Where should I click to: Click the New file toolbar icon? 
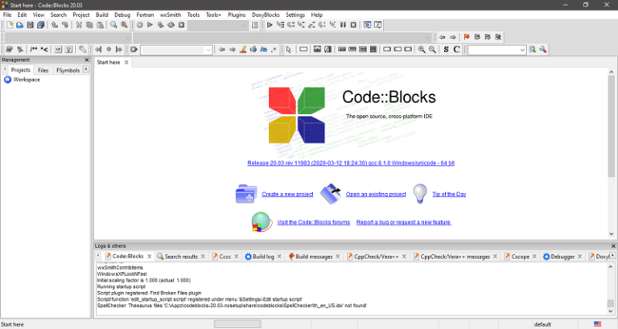10,25
